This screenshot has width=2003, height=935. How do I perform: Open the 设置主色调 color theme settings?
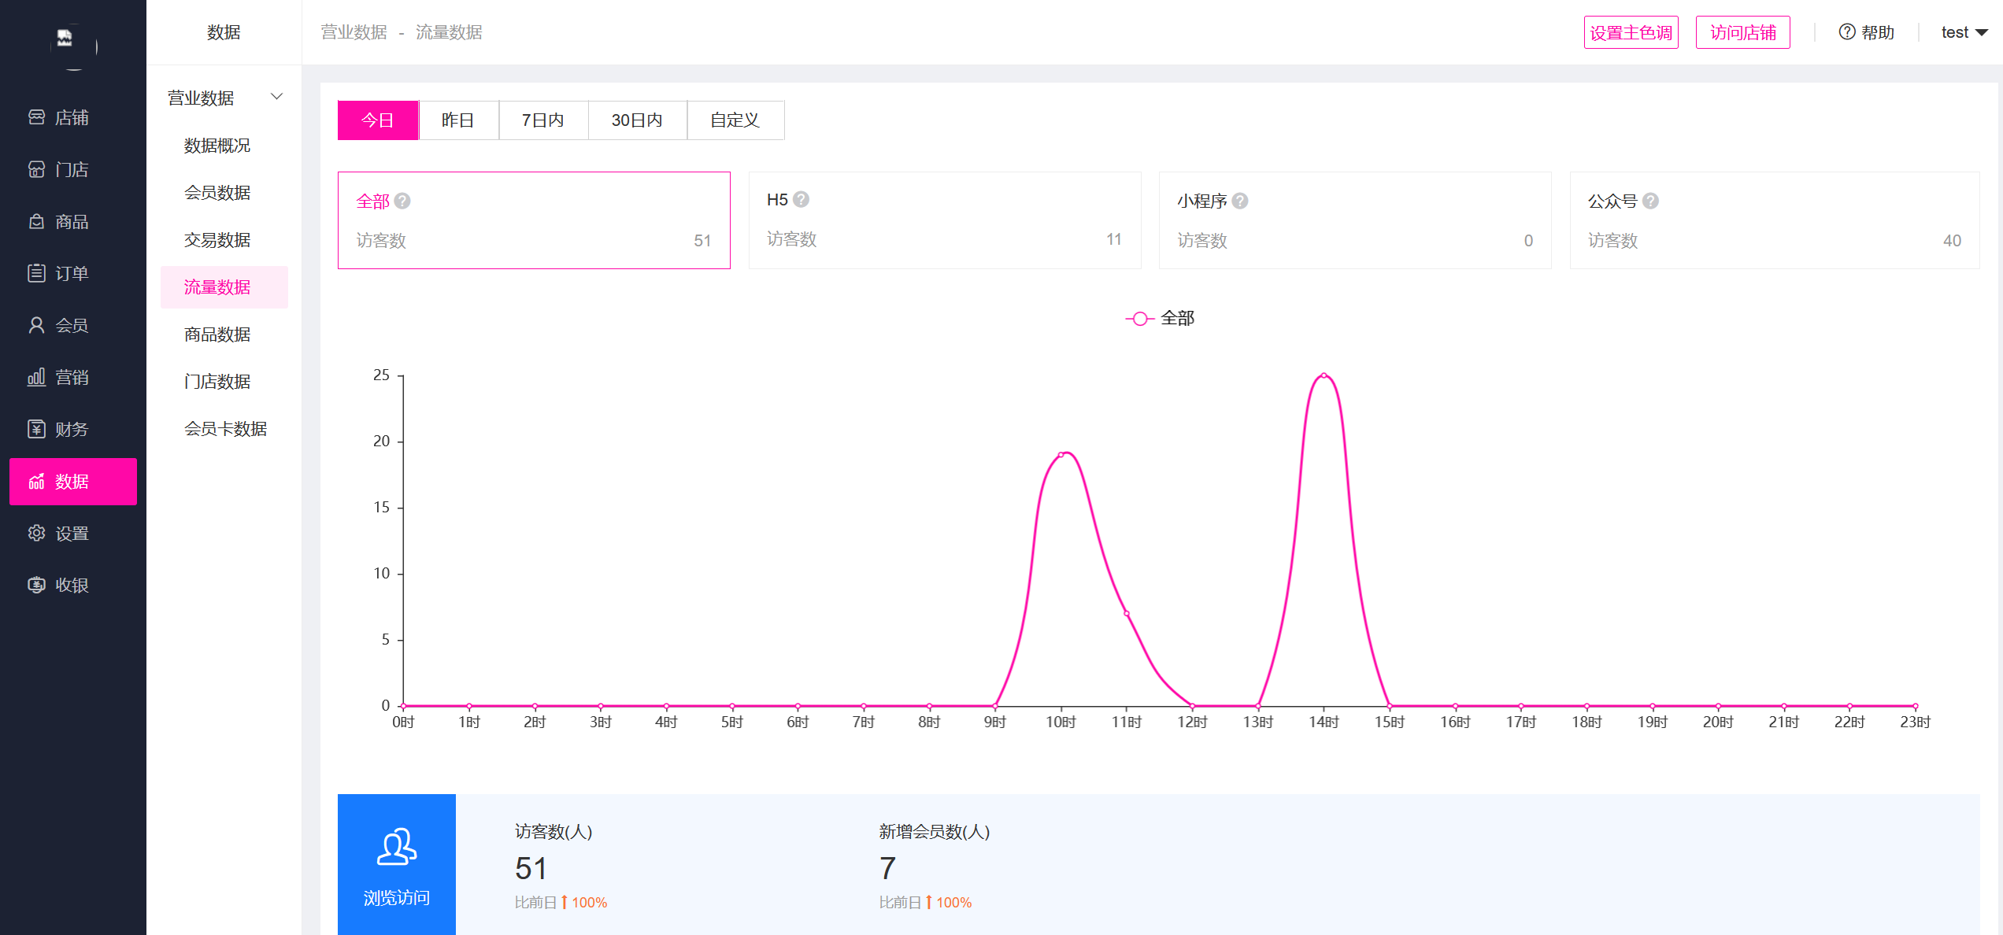point(1631,32)
